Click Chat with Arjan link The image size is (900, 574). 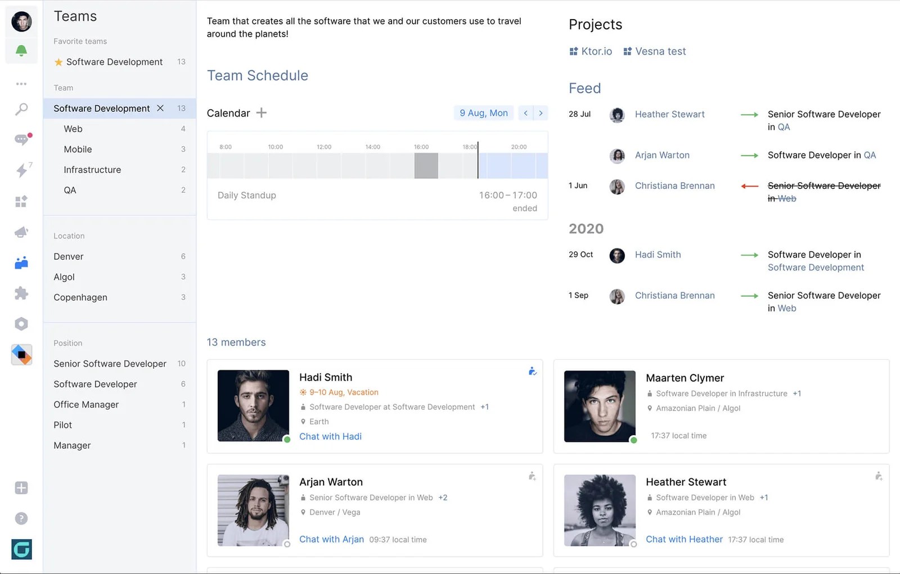pyautogui.click(x=331, y=539)
